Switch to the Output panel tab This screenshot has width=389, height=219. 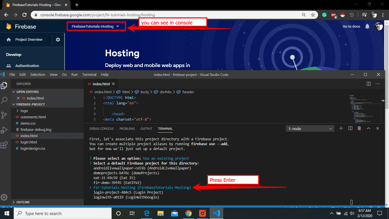[x=146, y=129]
